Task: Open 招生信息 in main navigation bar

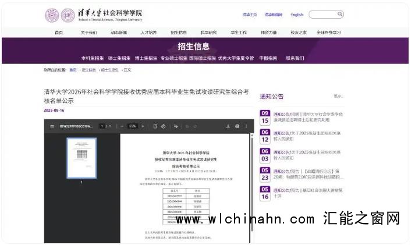Action: (179, 33)
